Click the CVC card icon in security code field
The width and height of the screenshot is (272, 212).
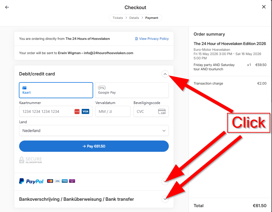162,112
